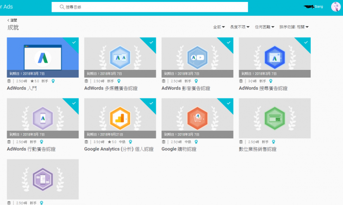The image size is (343, 205).
Task: Open the 數位業務銷售認證 green badge thumbnail
Action: point(274,118)
